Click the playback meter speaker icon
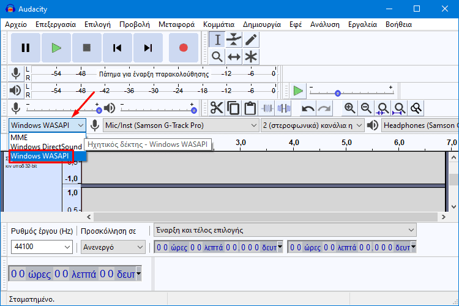 click(15, 91)
